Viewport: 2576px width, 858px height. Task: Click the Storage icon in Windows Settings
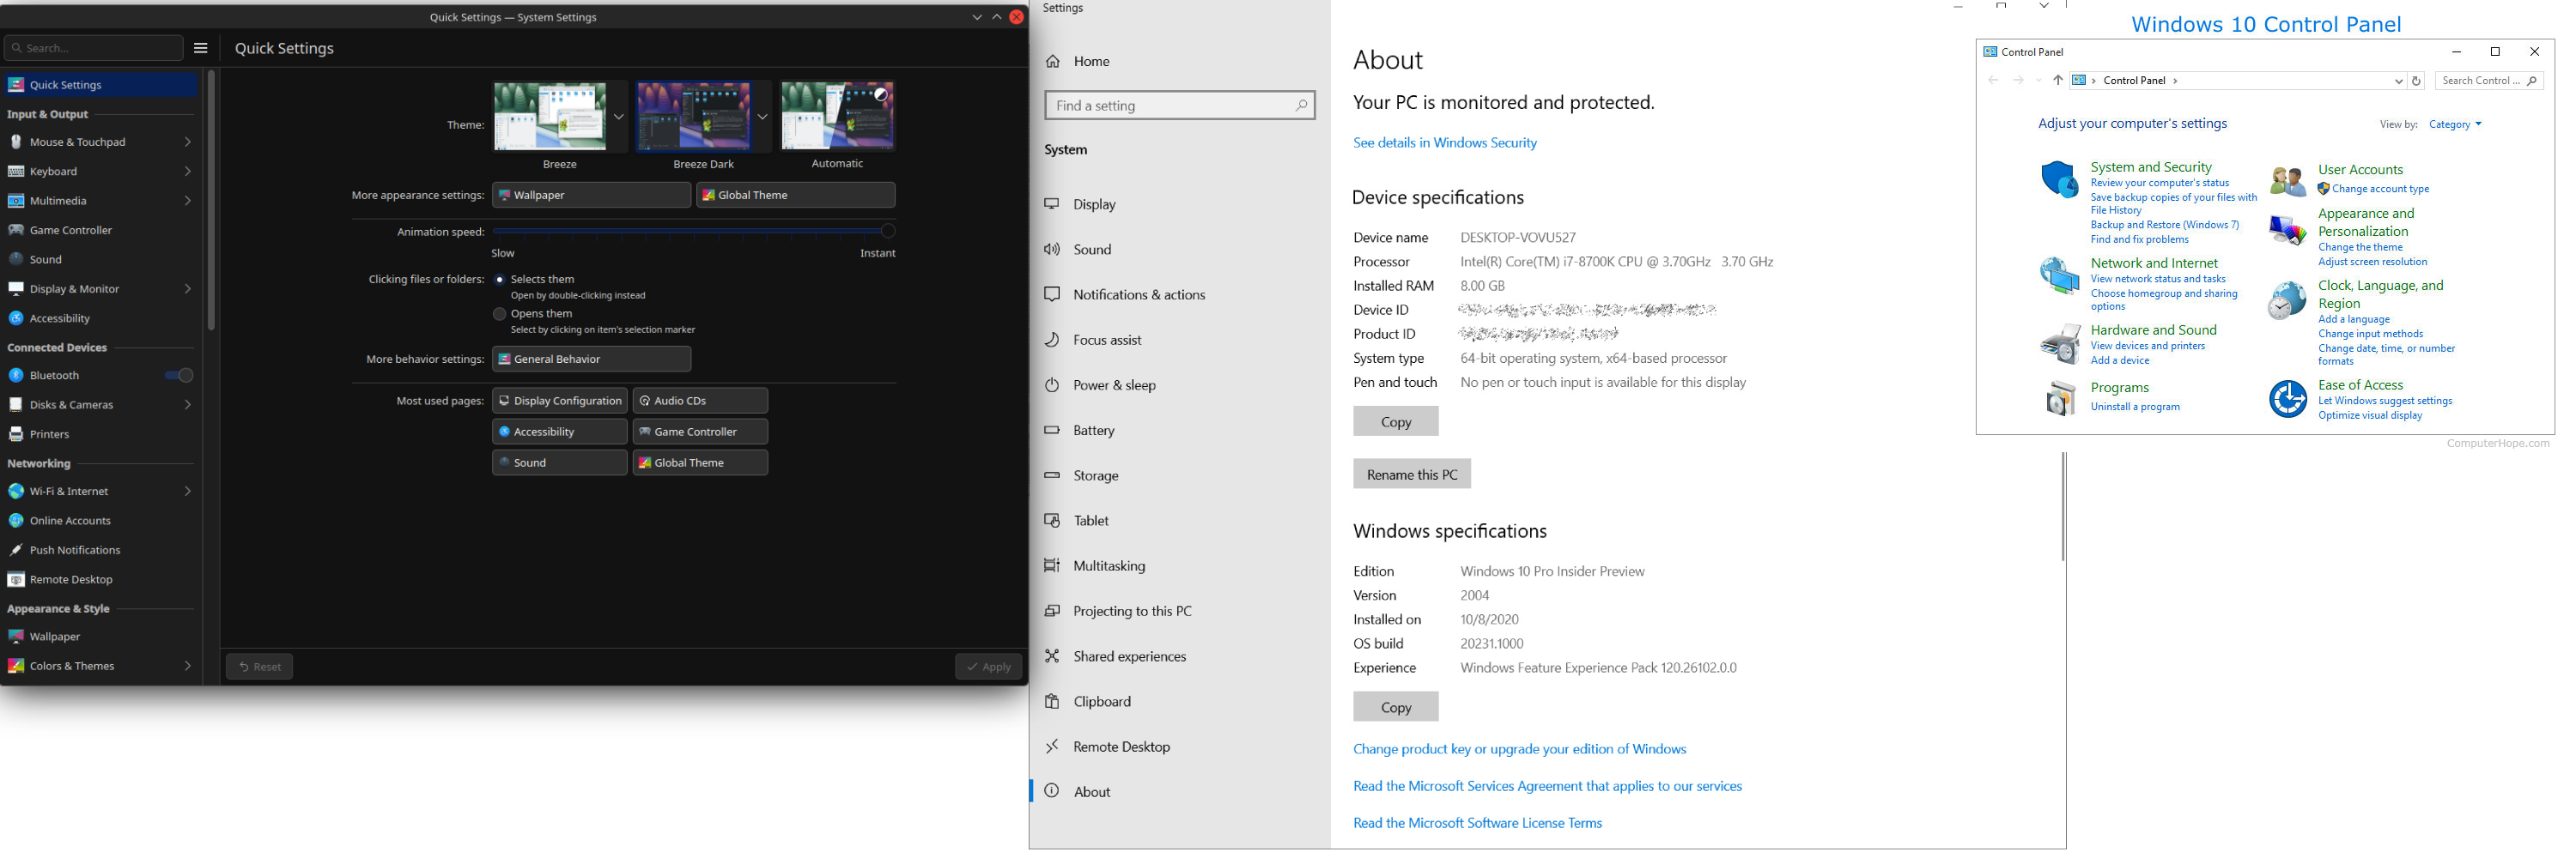click(1052, 475)
